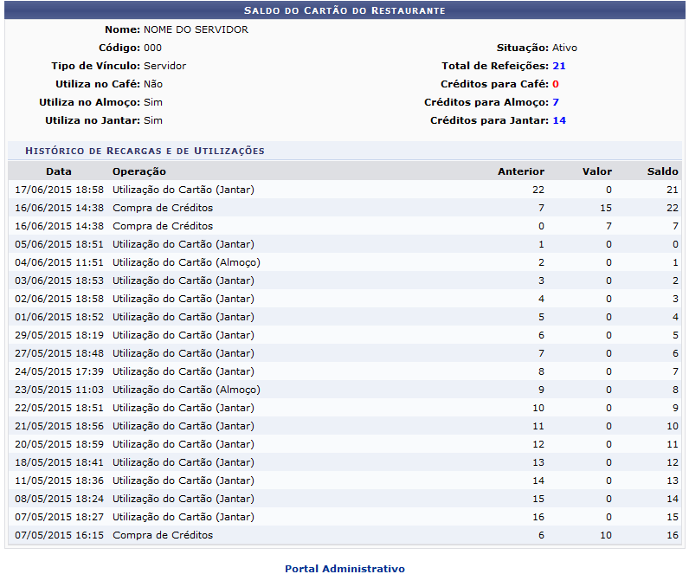Click the 07/05/2015 16:15 Compra de Créditos entry
Viewport: 689px width, 587px height.
162,535
